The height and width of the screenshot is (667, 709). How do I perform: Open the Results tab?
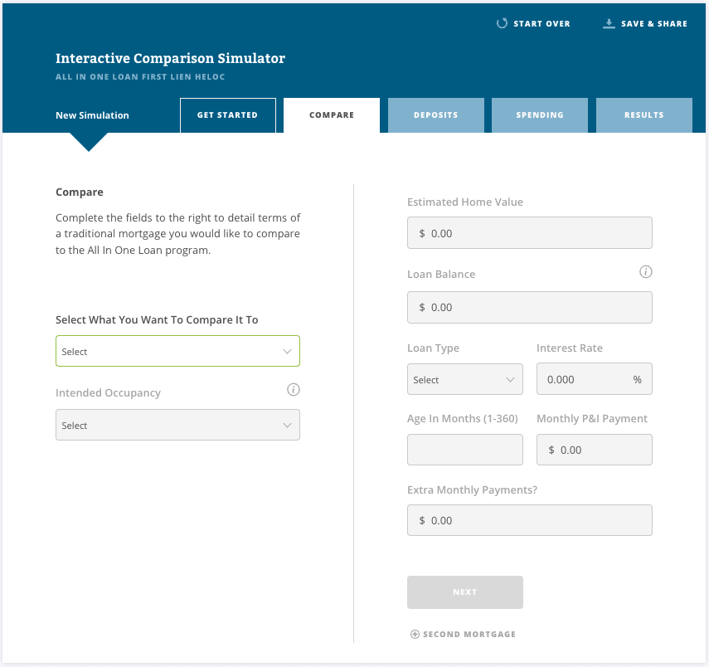point(644,115)
